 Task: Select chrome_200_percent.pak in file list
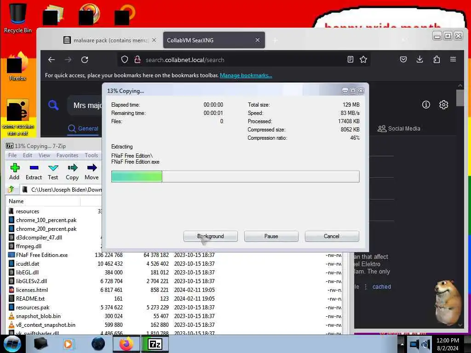(x=46, y=229)
